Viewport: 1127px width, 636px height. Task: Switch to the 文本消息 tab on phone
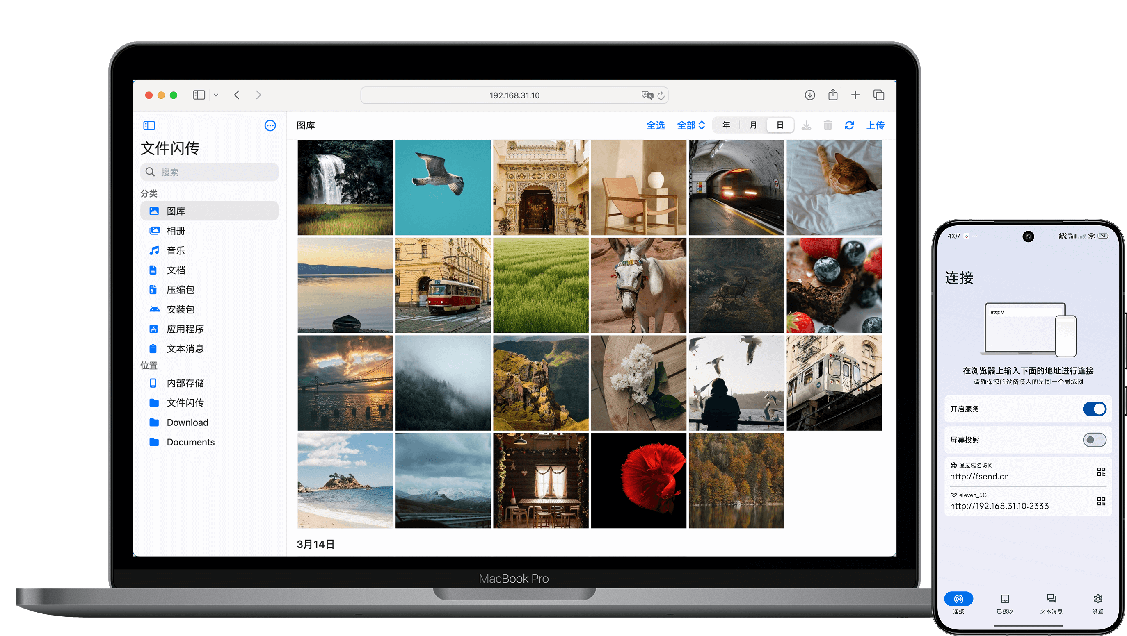tap(1051, 603)
